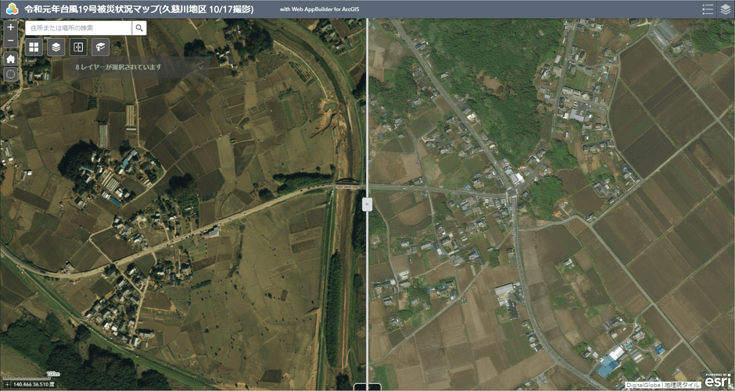735x391 pixels.
Task: Open the bottom attribute table expander
Action: click(367, 387)
